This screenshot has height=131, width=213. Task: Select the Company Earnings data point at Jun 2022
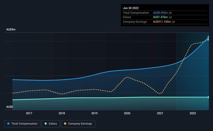[x=208, y=39]
